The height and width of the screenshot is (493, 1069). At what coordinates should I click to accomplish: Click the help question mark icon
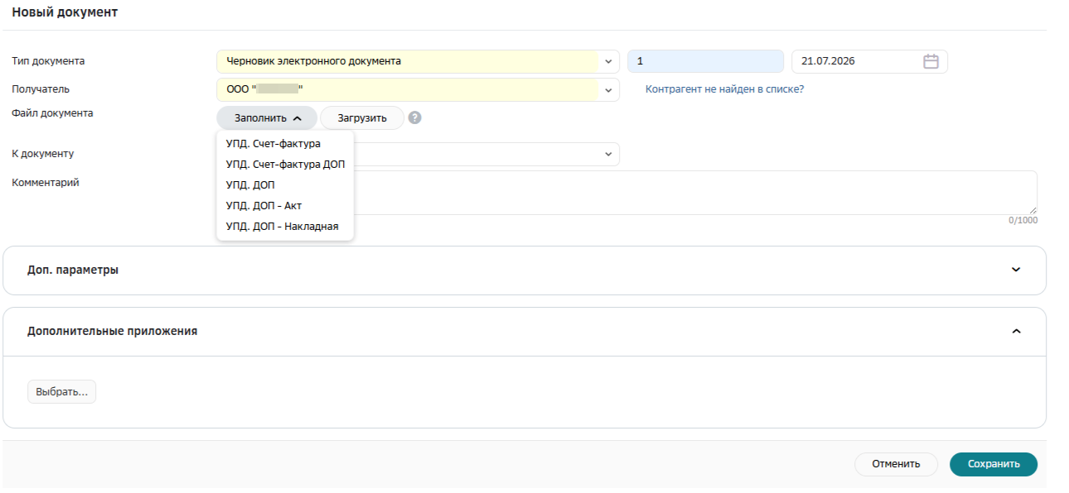[415, 117]
